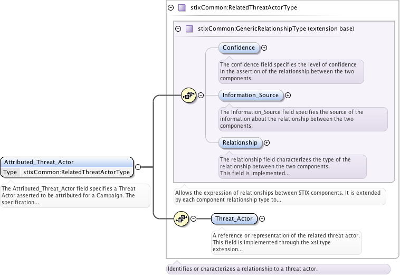Image resolution: width=400 pixels, height=276 pixels.
Task: Click the Threat_Actor element node
Action: [234, 218]
